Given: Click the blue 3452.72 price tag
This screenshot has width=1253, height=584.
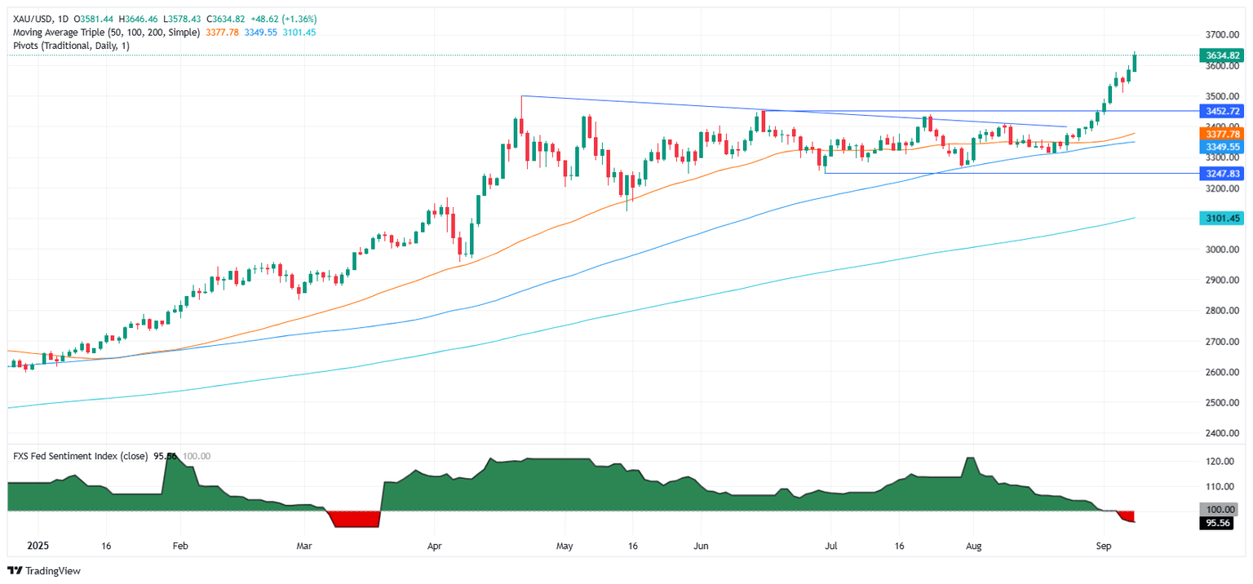Looking at the screenshot, I should tap(1220, 111).
